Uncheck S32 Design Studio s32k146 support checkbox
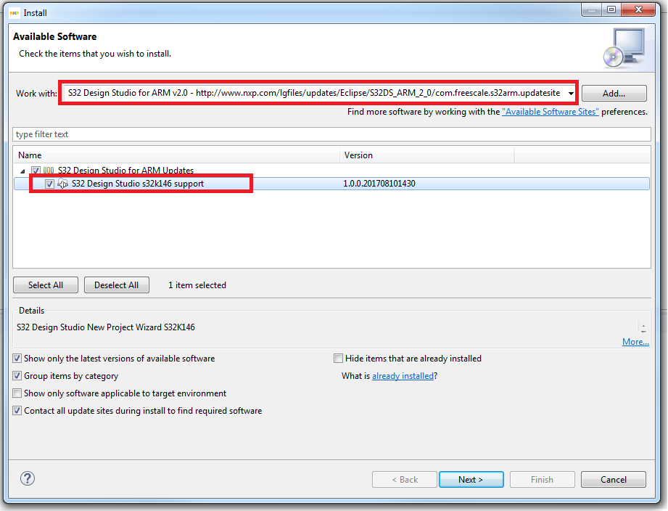668x511 pixels. tap(49, 184)
